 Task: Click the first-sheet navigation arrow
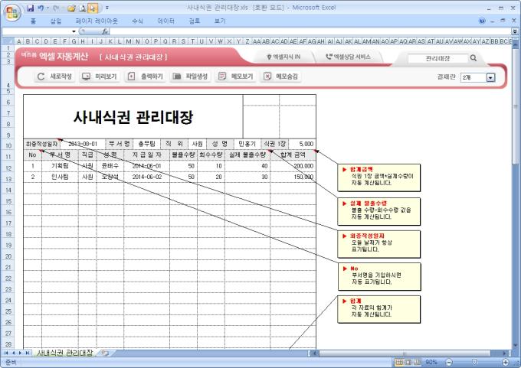[6, 353]
